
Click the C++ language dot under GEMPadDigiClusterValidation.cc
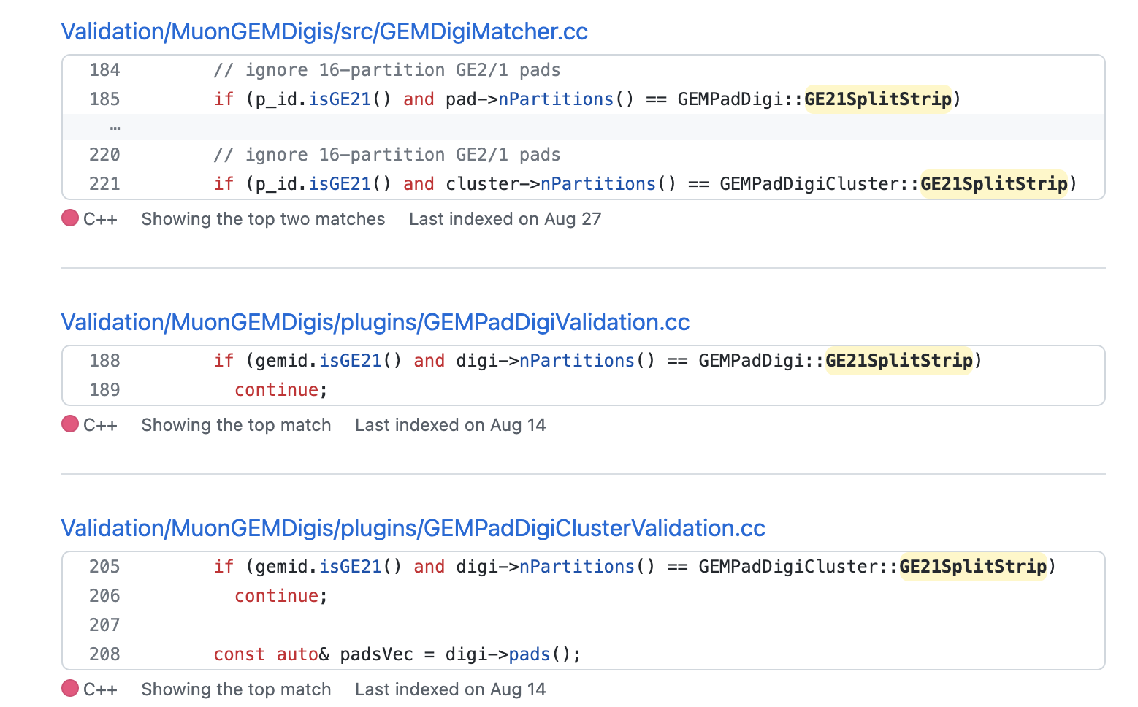tap(70, 688)
